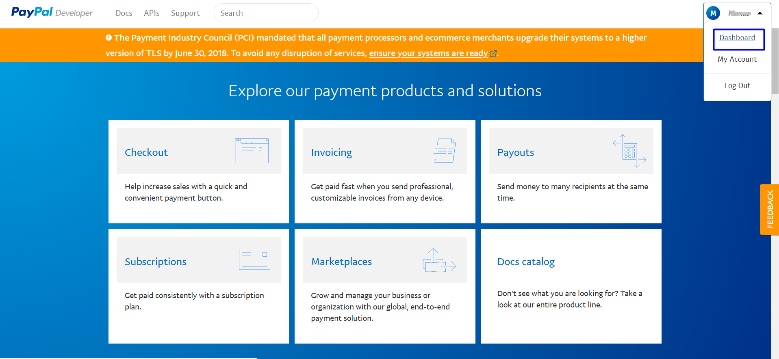
Task: Open Dashboard from the user menu
Action: 737,38
